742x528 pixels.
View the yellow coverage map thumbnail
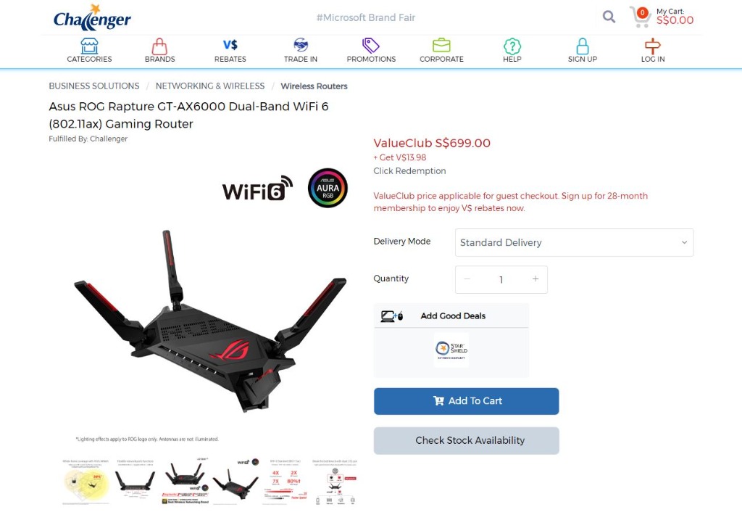pyautogui.click(x=86, y=482)
